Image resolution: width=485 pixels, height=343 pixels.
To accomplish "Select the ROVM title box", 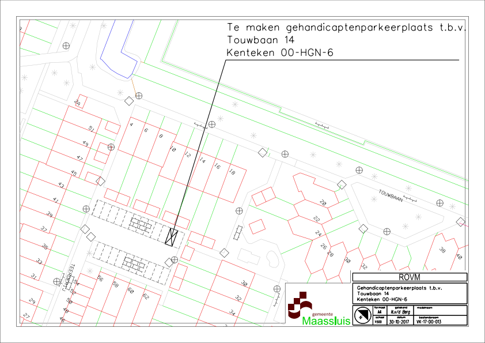I will pyautogui.click(x=408, y=278).
